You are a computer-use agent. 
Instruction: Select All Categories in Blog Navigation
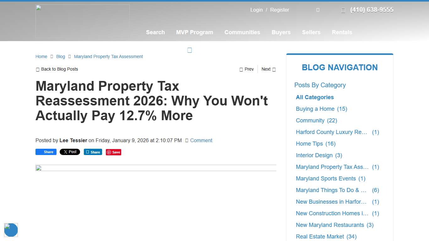pyautogui.click(x=315, y=97)
